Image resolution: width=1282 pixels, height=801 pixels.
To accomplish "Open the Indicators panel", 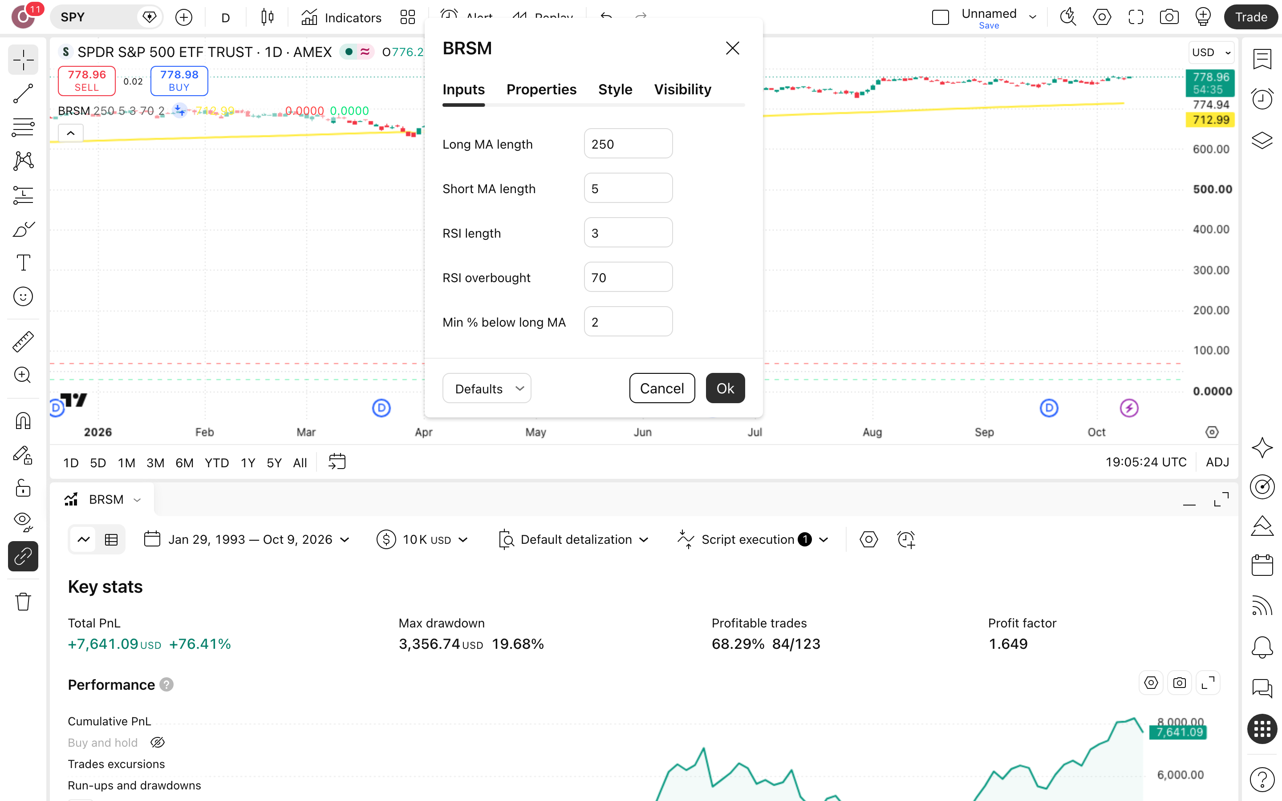I will (341, 17).
